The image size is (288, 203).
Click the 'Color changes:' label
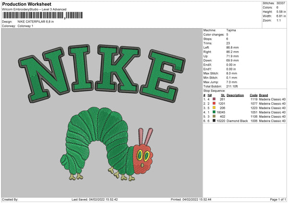point(214,34)
